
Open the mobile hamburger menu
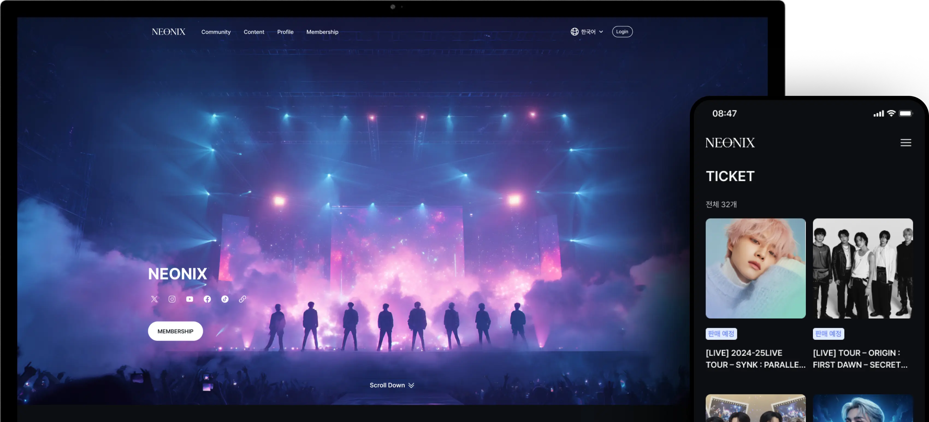tap(906, 143)
